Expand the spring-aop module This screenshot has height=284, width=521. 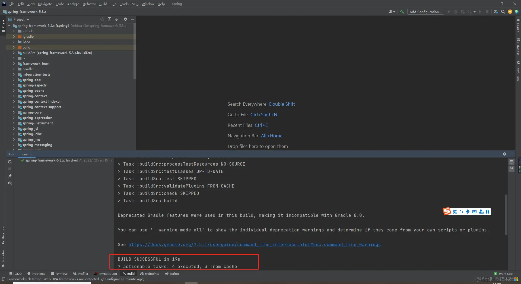click(14, 80)
